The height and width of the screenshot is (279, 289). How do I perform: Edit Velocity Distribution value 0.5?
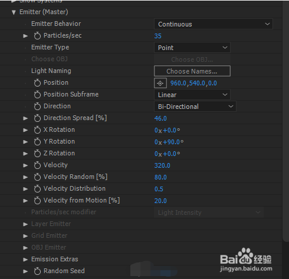point(159,189)
